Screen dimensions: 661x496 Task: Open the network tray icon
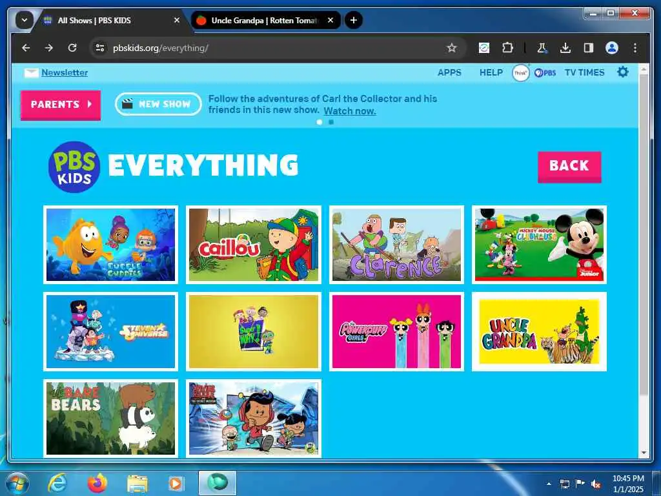click(x=564, y=484)
